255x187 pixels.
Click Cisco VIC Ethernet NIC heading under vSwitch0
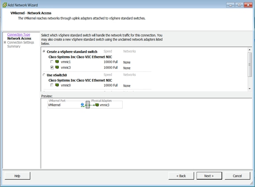pos(80,80)
